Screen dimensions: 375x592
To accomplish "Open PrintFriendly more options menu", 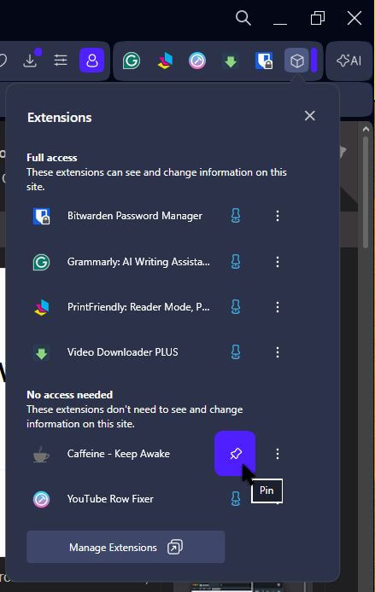I will 278,307.
